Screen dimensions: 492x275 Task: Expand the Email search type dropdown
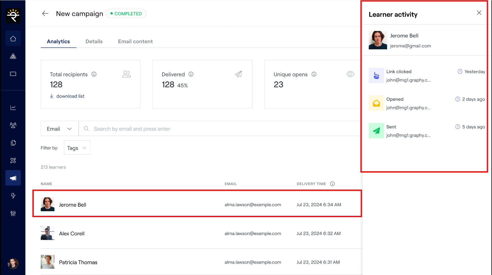tap(60, 129)
